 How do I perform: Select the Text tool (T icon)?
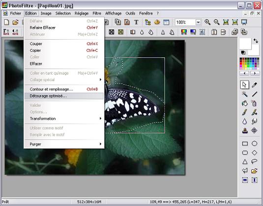(136, 22)
